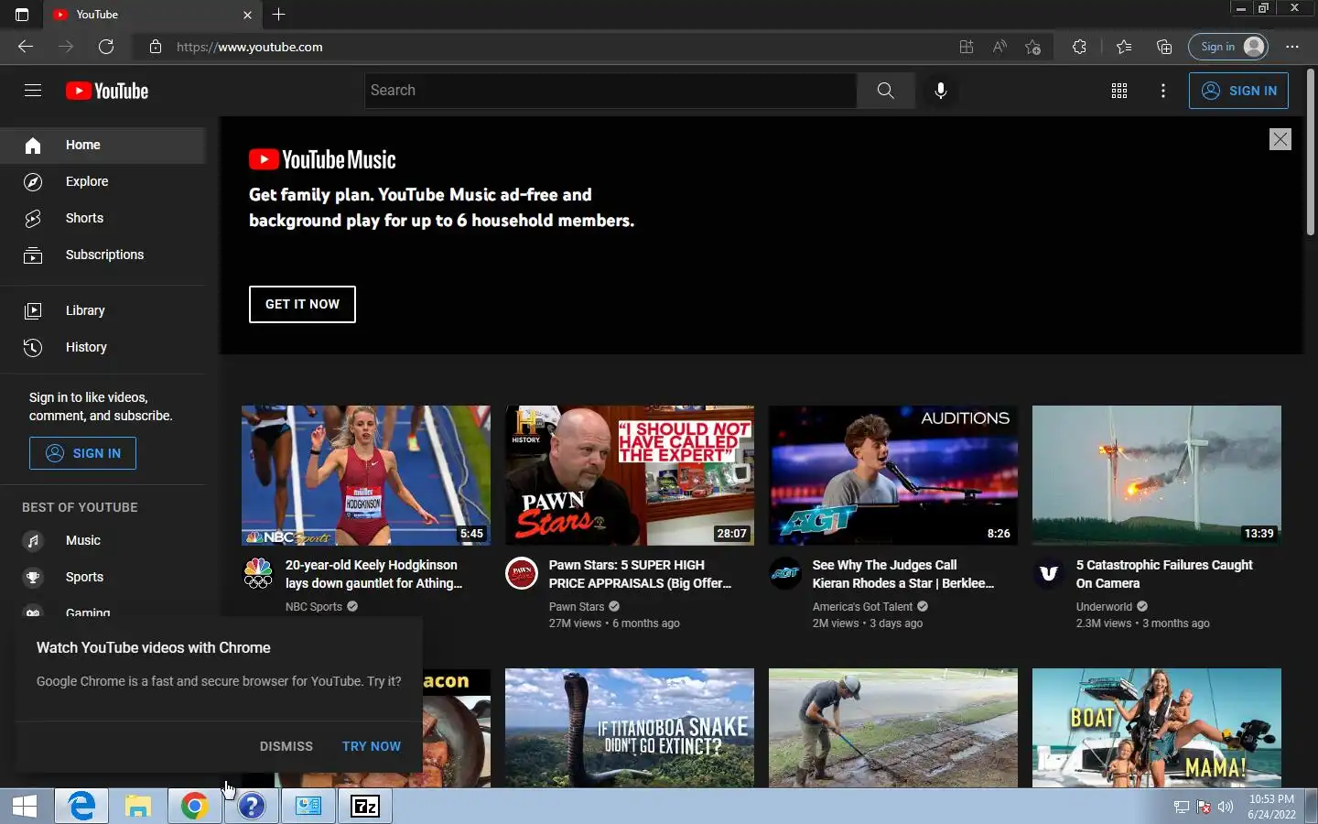Click the top-right SIGN IN button
The width and height of the screenshot is (1318, 824).
[1238, 91]
